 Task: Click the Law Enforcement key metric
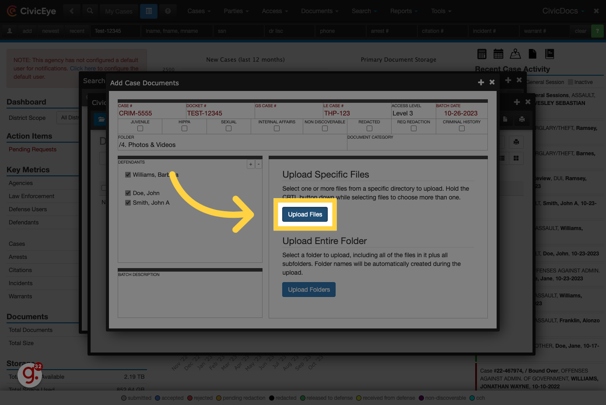(x=32, y=196)
